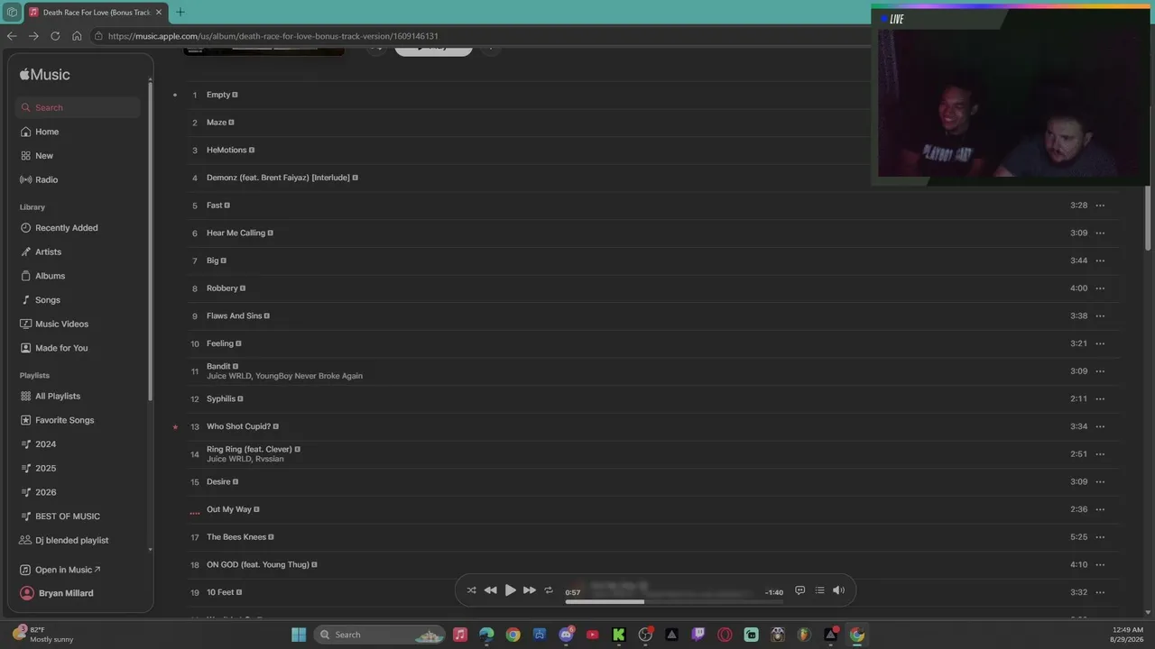Go to the browser home page

(x=77, y=36)
